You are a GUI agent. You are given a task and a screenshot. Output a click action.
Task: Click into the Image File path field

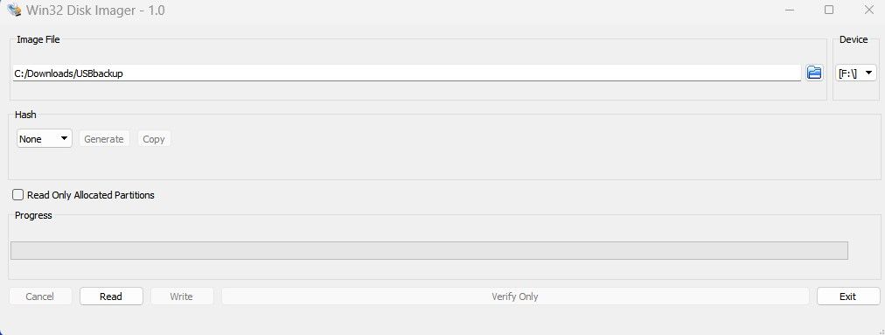(x=407, y=73)
